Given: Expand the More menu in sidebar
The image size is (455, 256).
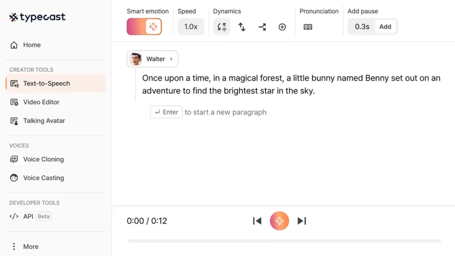Looking at the screenshot, I should click(30, 247).
